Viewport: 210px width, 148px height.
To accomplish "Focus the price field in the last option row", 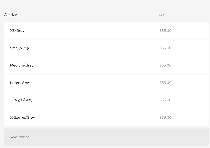I will point(181,118).
